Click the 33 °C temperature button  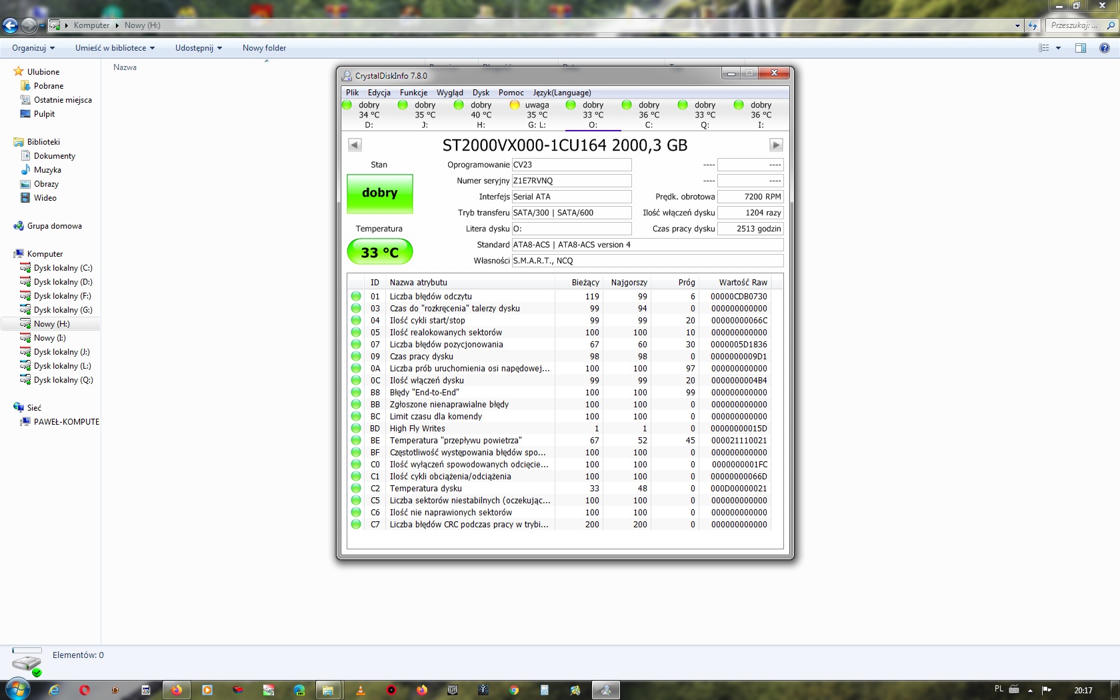(x=380, y=252)
